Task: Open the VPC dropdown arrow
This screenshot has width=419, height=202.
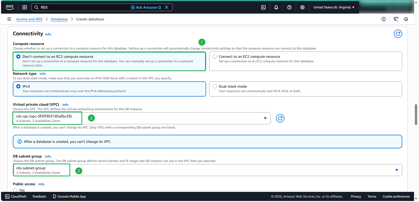Action: 265,118
